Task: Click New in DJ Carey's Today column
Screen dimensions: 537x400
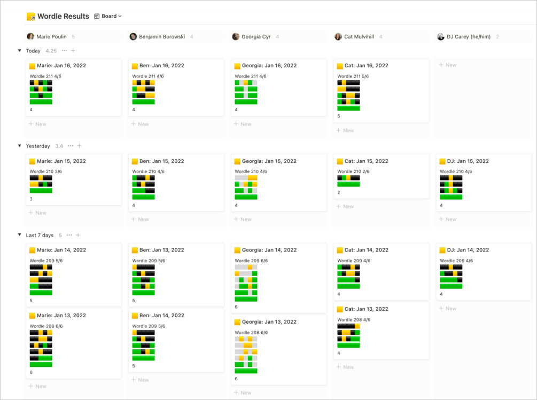Action: pos(448,65)
